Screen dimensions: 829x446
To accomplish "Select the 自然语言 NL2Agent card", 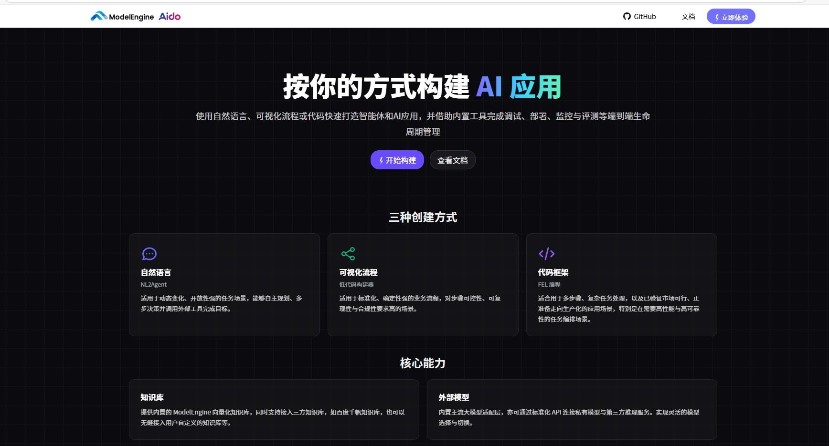I will pyautogui.click(x=224, y=285).
